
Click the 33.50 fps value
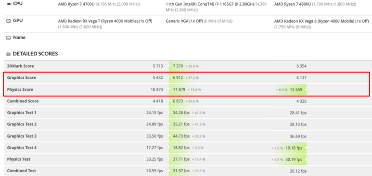(x=154, y=136)
